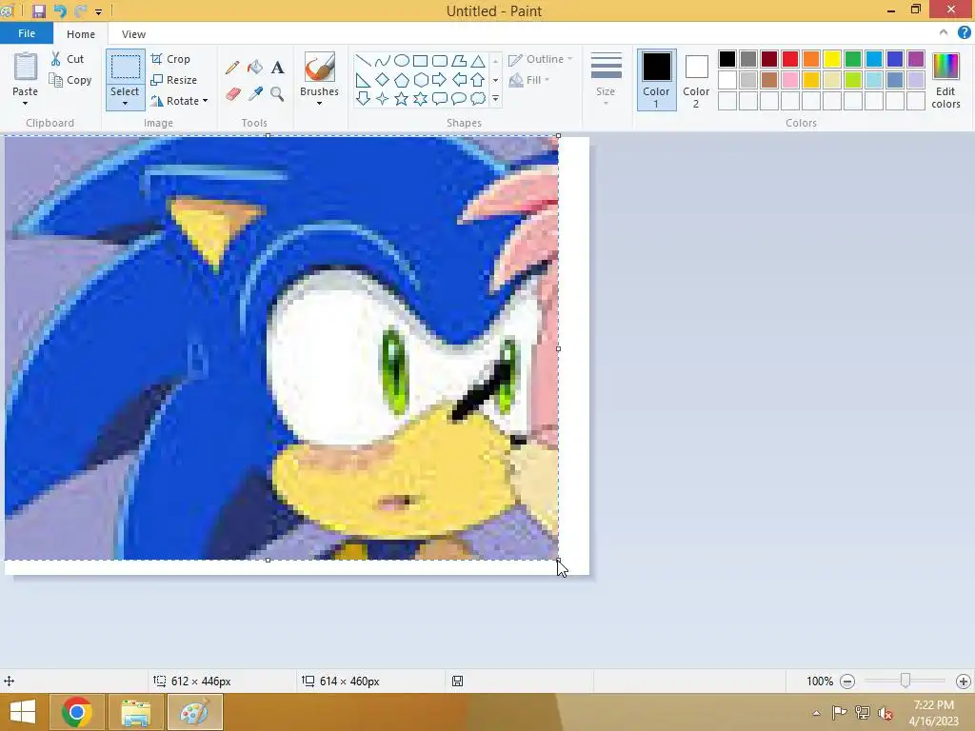The image size is (975, 731).
Task: Click the zoom slider handle
Action: point(905,681)
